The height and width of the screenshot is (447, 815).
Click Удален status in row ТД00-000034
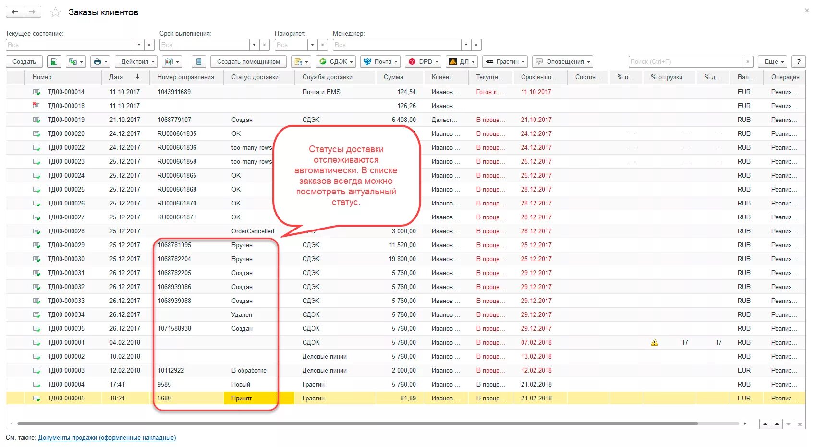(242, 314)
